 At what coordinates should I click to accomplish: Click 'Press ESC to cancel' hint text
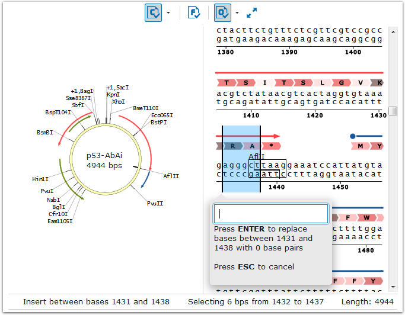[254, 267]
